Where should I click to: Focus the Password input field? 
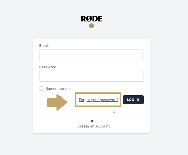(92, 76)
